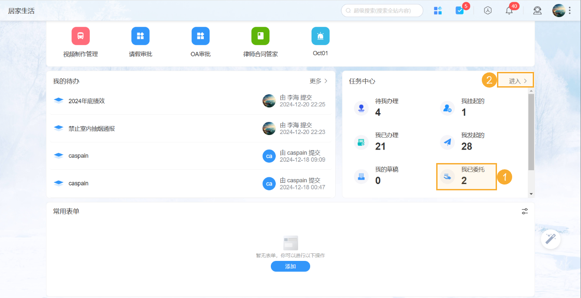Expand 更多 in 我的待办 panel
The image size is (581, 298).
pyautogui.click(x=319, y=81)
